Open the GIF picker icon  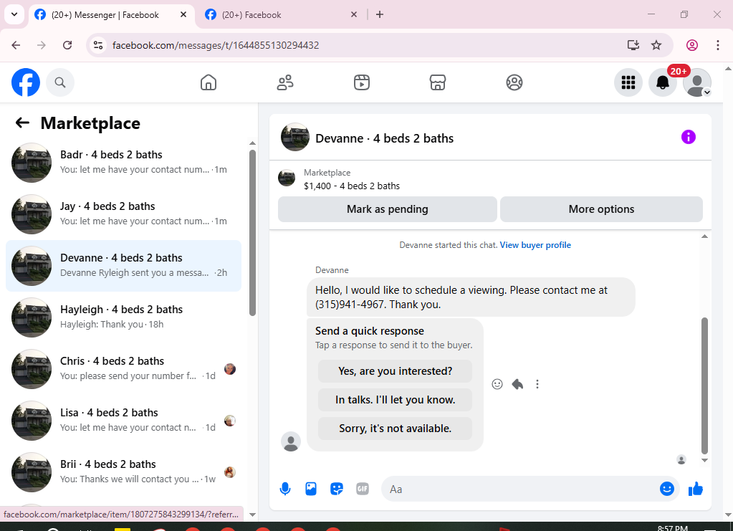click(x=363, y=489)
